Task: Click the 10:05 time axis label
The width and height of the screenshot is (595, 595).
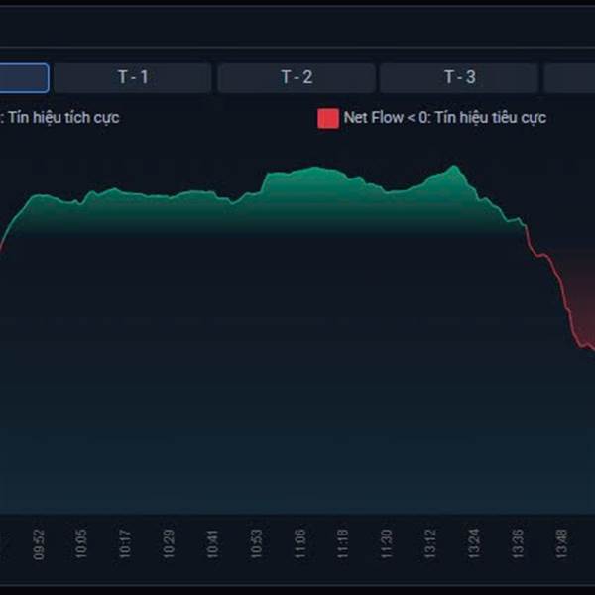Action: [81, 544]
